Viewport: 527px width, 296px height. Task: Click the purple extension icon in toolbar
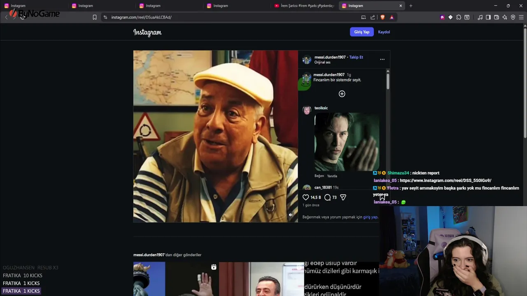point(442,17)
